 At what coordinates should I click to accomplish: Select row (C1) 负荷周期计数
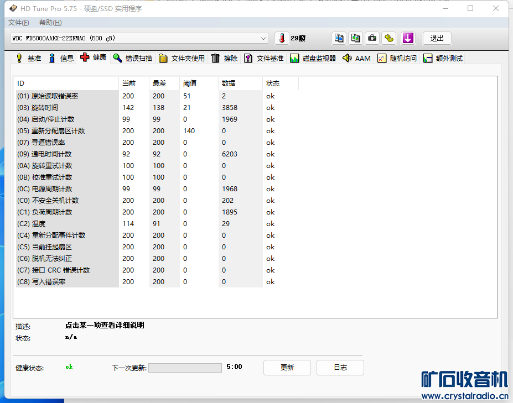pos(157,212)
